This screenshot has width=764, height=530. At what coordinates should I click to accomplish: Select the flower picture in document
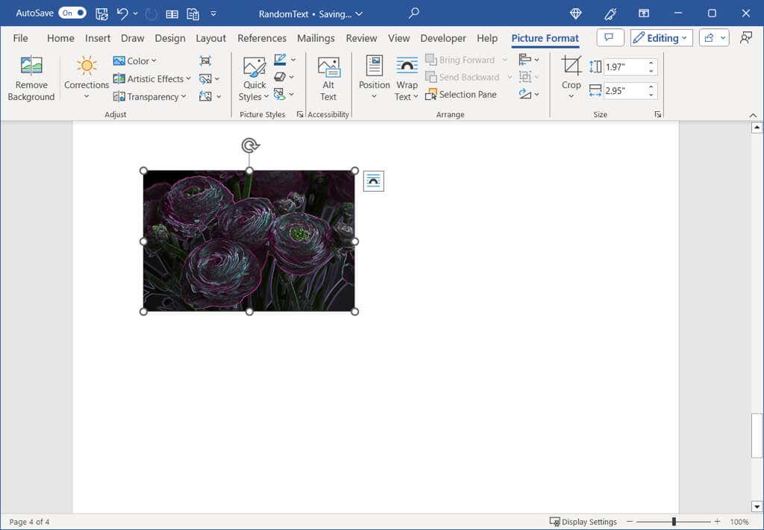[249, 241]
